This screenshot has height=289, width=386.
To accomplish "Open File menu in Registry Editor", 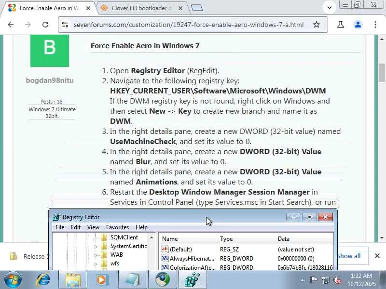I will coord(60,227).
